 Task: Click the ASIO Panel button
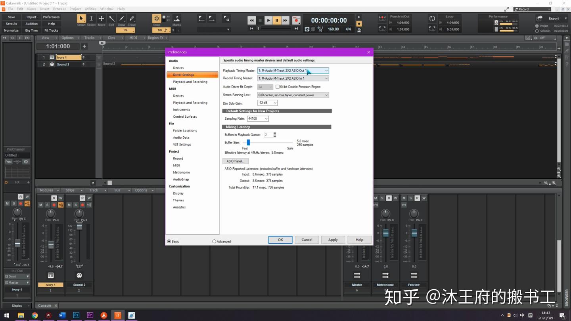[x=235, y=160]
